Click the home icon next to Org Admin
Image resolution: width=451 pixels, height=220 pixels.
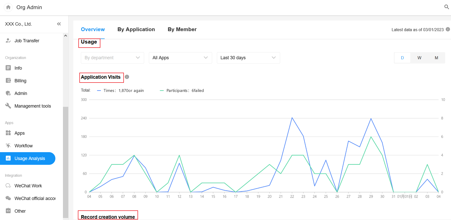tap(8, 7)
